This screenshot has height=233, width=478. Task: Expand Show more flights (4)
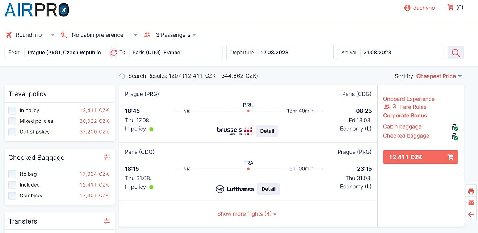click(x=247, y=214)
